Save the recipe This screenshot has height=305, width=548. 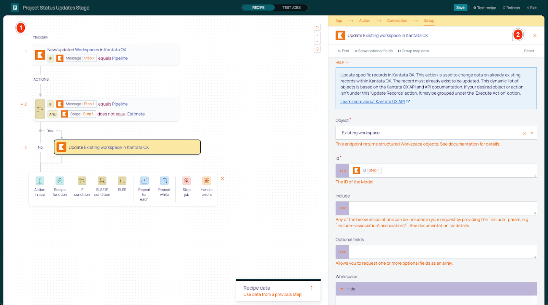click(x=460, y=8)
